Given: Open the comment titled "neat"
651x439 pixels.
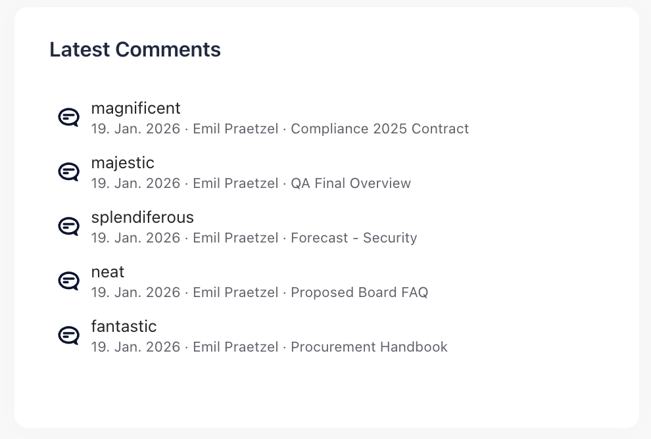Looking at the screenshot, I should click(107, 271).
